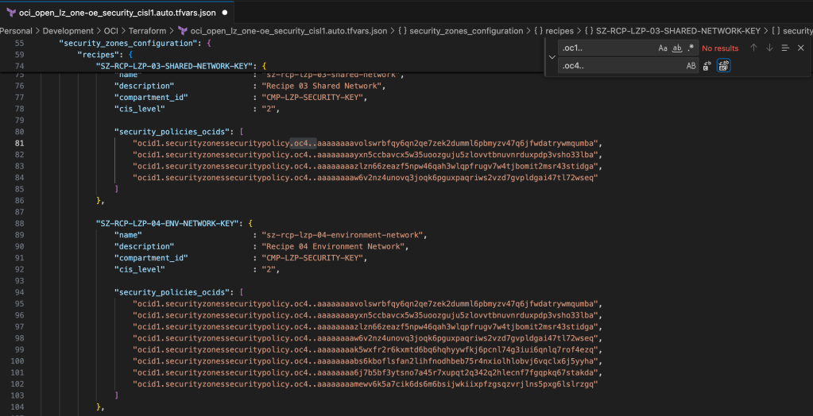Click the unsaved dot on the file tab
This screenshot has height=416, width=813.
[x=226, y=13]
